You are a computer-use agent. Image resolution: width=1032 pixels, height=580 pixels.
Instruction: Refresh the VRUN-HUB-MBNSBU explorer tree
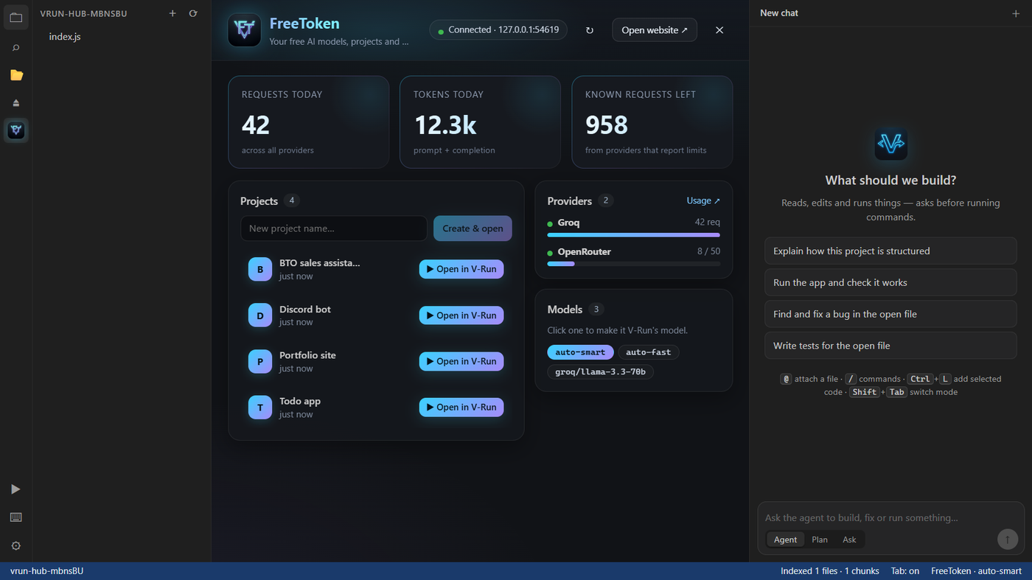pyautogui.click(x=193, y=13)
